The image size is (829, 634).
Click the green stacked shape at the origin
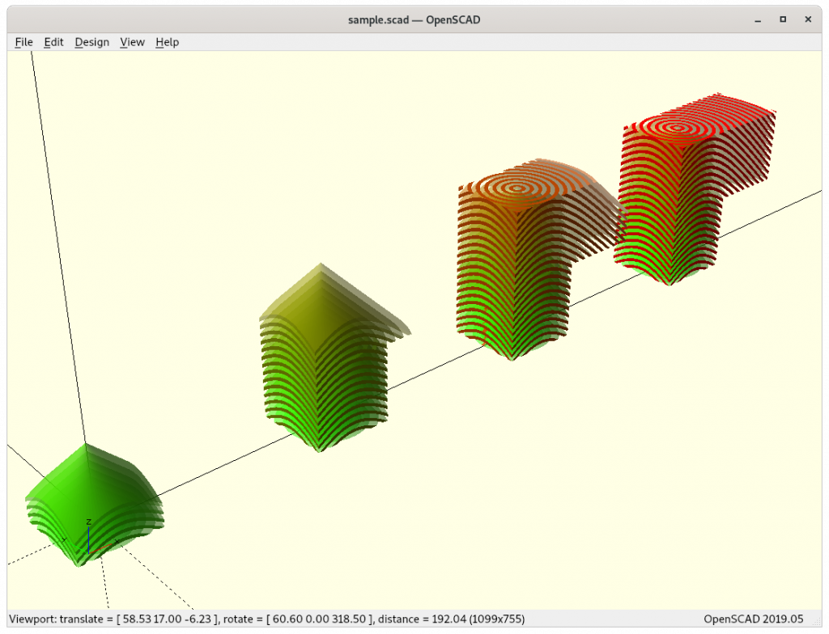[x=95, y=505]
